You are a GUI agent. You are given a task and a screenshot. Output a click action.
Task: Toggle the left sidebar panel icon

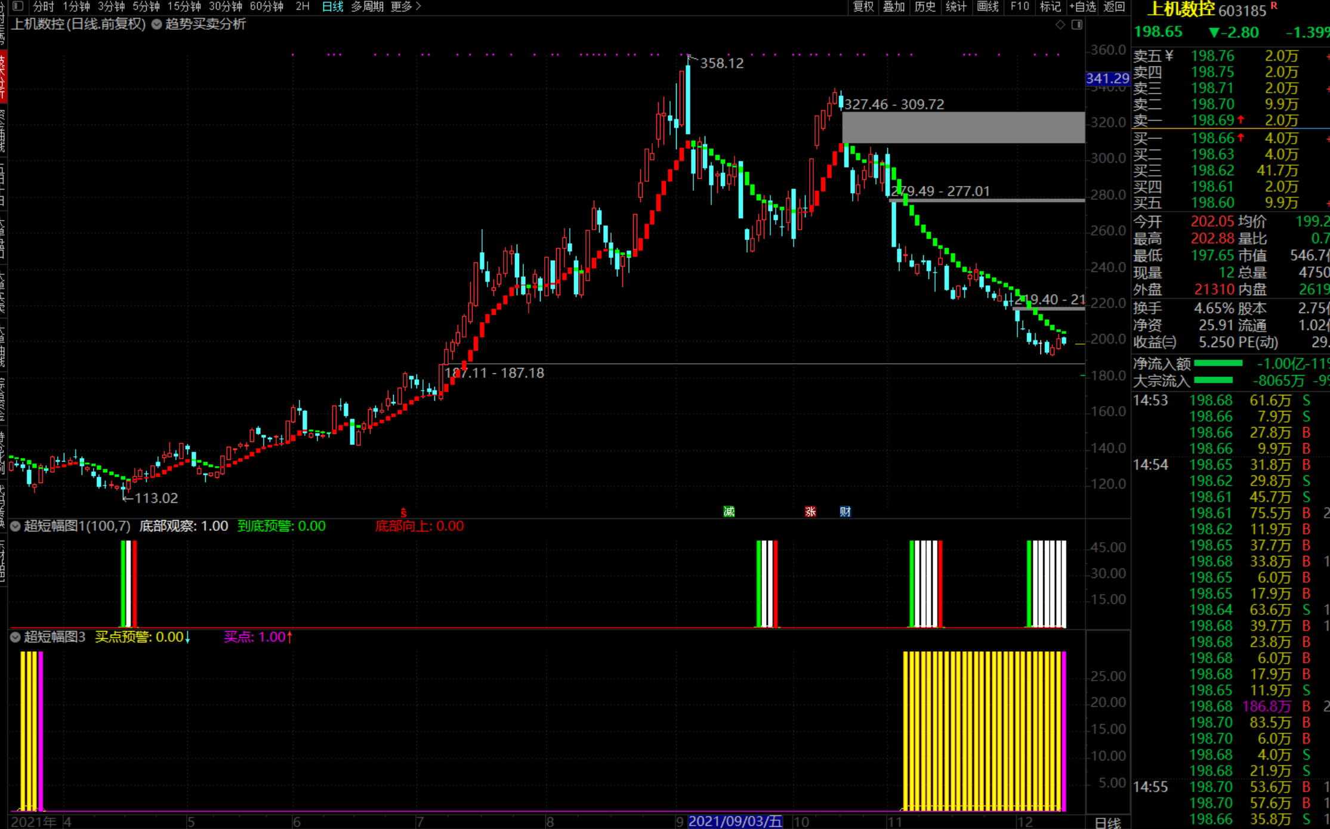pyautogui.click(x=18, y=6)
